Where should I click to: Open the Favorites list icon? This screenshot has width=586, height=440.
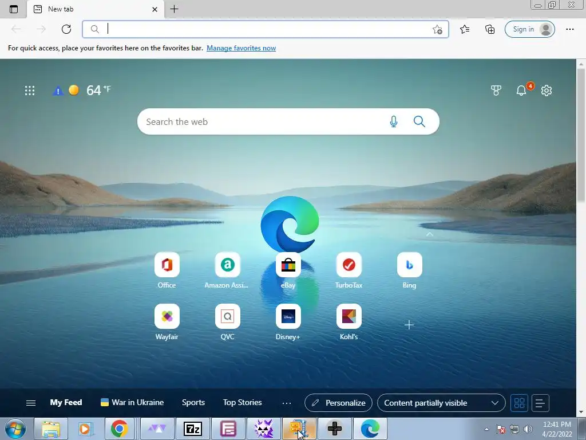[x=465, y=29]
